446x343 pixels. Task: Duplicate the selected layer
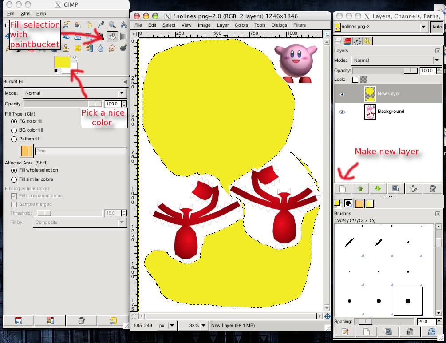point(396,188)
